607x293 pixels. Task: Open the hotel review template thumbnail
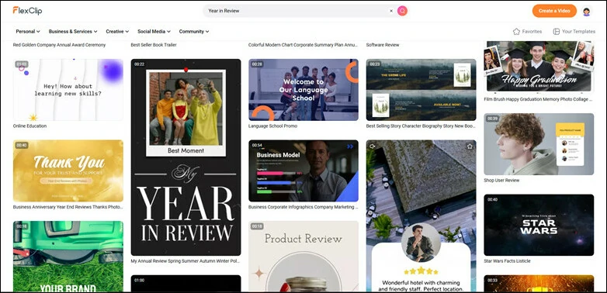[421, 215]
